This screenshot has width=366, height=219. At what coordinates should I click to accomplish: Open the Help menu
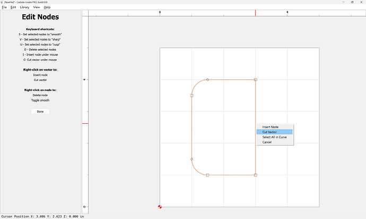tap(47, 7)
